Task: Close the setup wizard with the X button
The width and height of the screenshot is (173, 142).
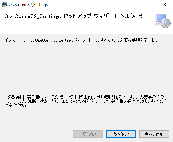Action: pyautogui.click(x=165, y=5)
